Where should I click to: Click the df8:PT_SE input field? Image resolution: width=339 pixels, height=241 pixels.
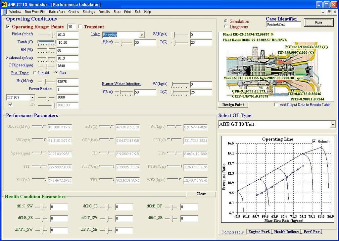(x=124, y=230)
